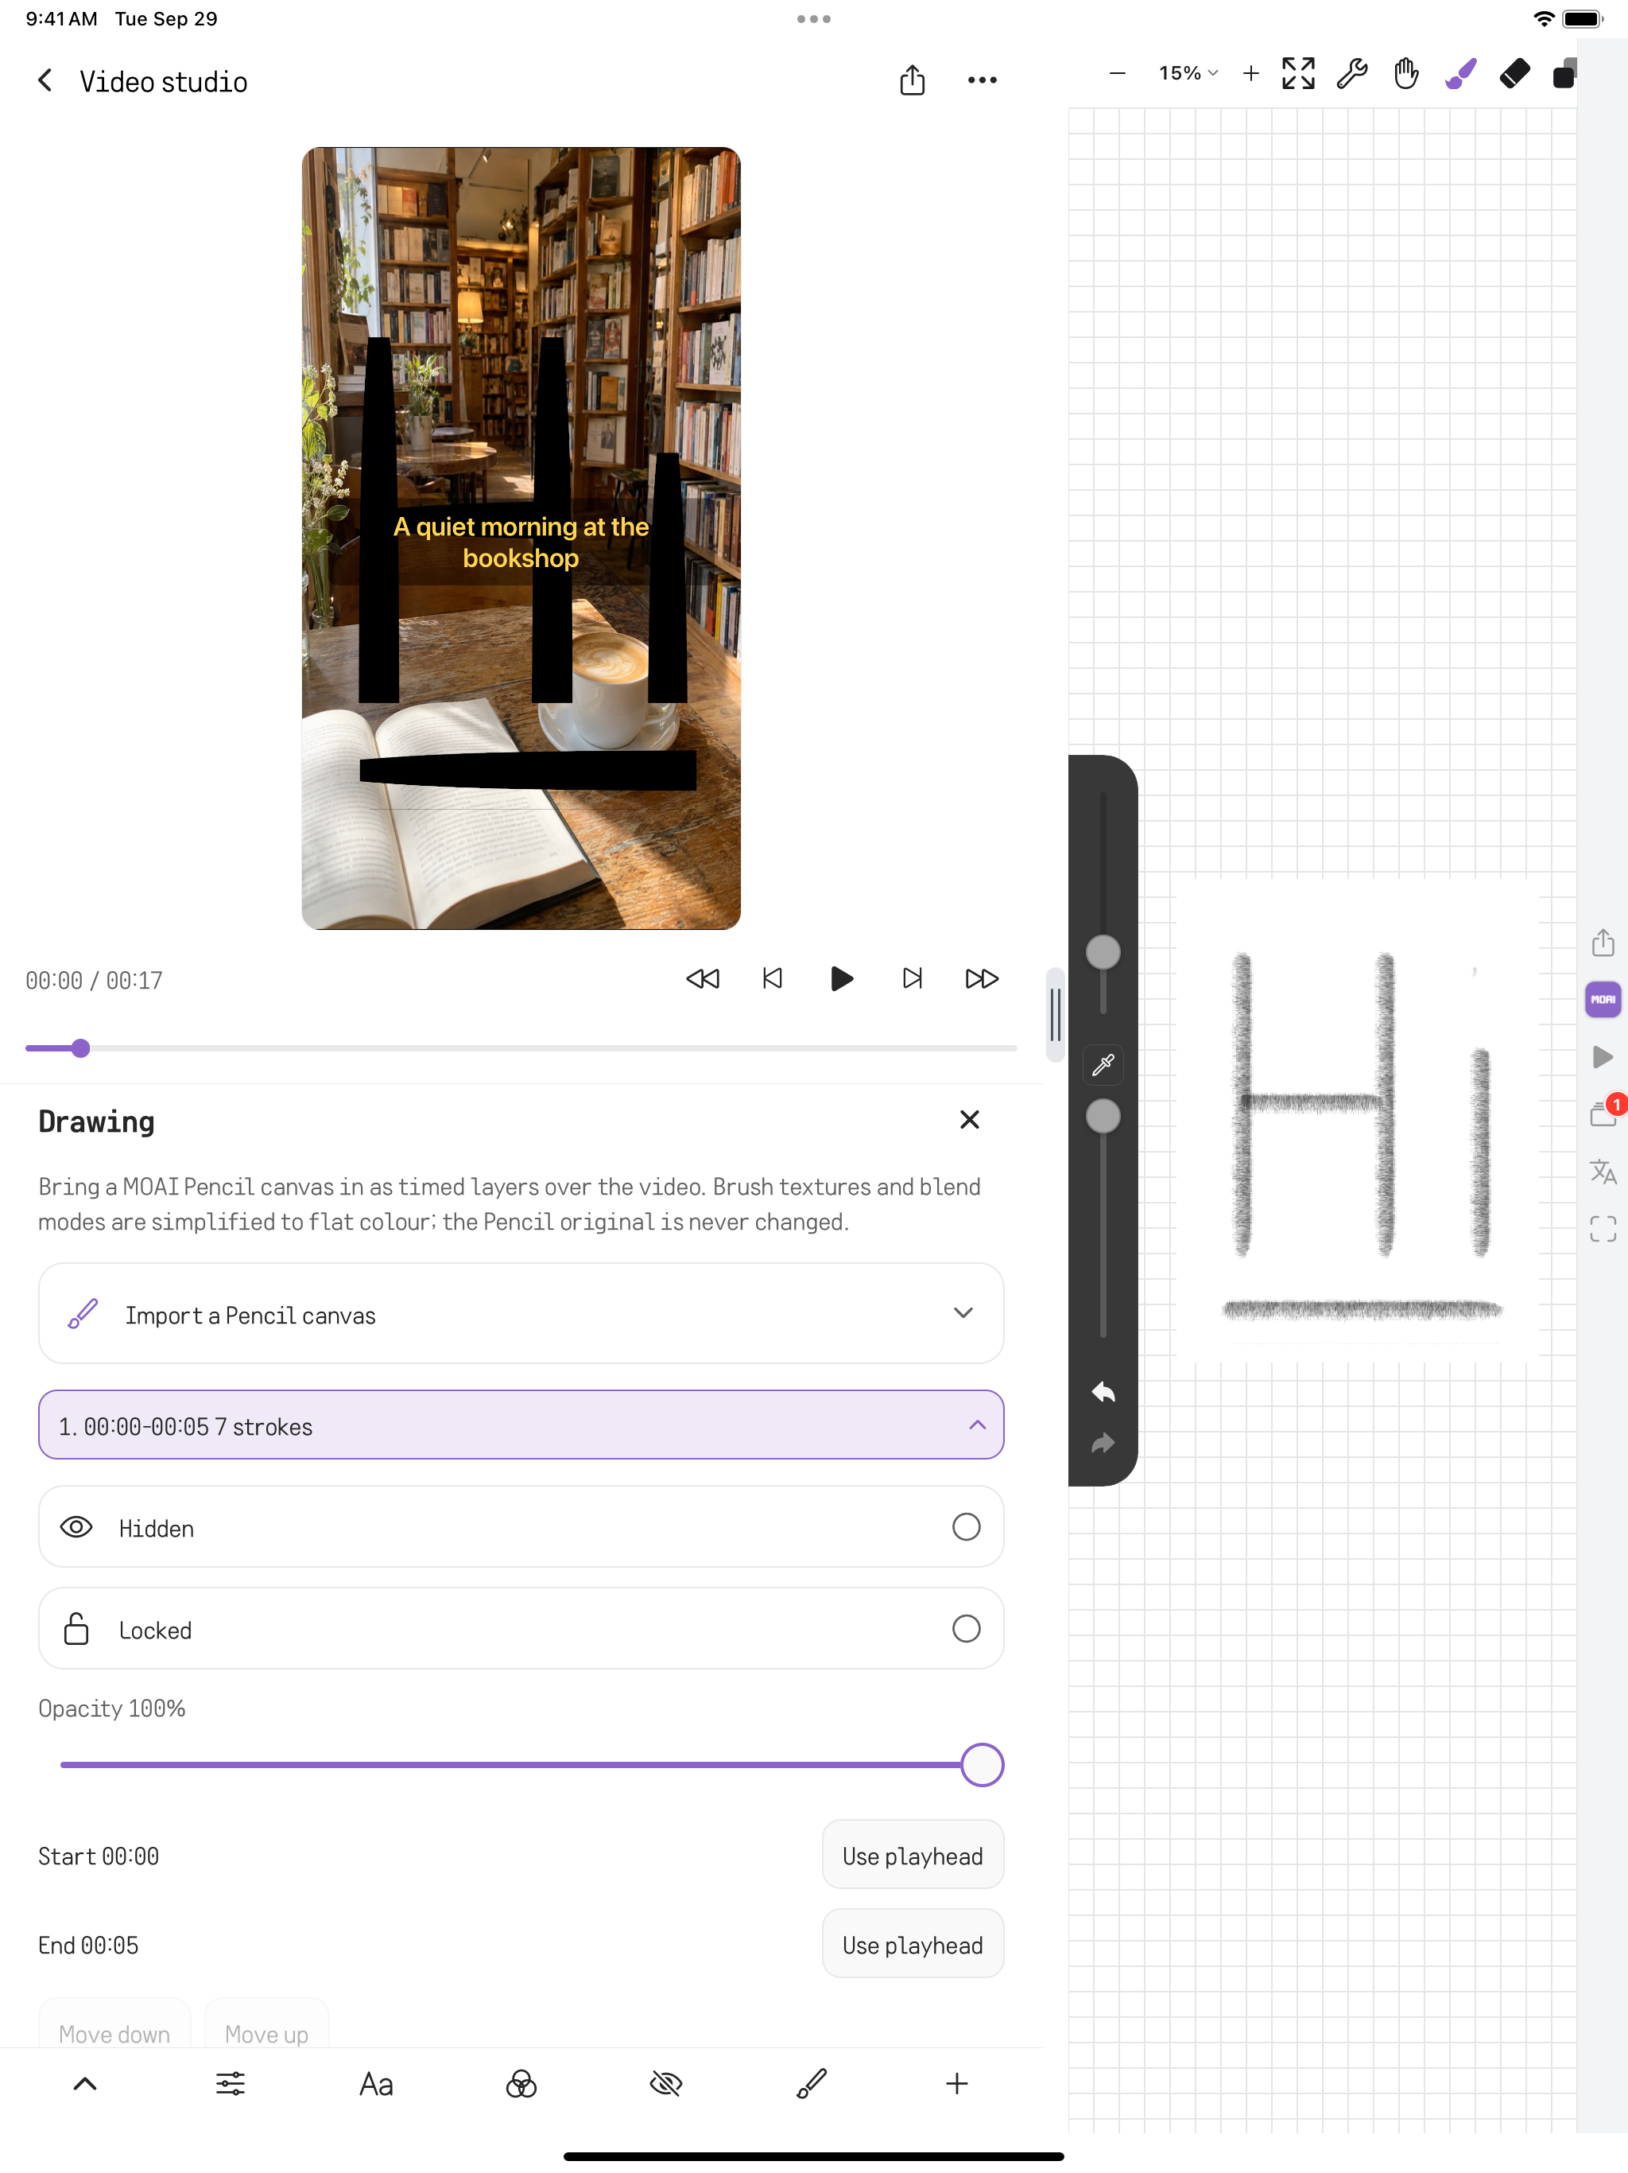Click the video timeline playhead
Viewport: 1628px width, 2173px height.
(x=80, y=1048)
